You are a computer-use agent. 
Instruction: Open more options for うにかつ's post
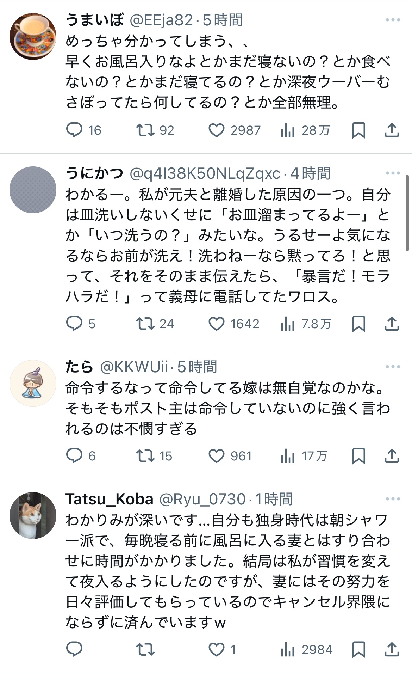[x=393, y=173]
